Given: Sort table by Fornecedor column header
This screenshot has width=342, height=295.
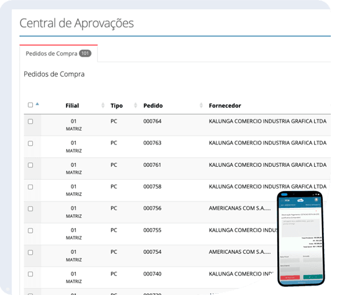Looking at the screenshot, I should 225,106.
